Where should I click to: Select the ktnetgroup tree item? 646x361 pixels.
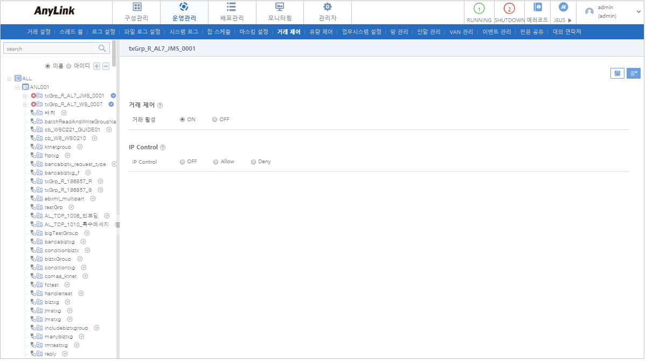click(x=58, y=147)
